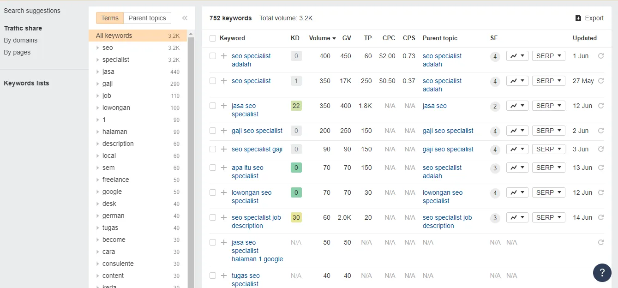
Task: Expand the 'lowongan' term group
Action: click(x=97, y=108)
